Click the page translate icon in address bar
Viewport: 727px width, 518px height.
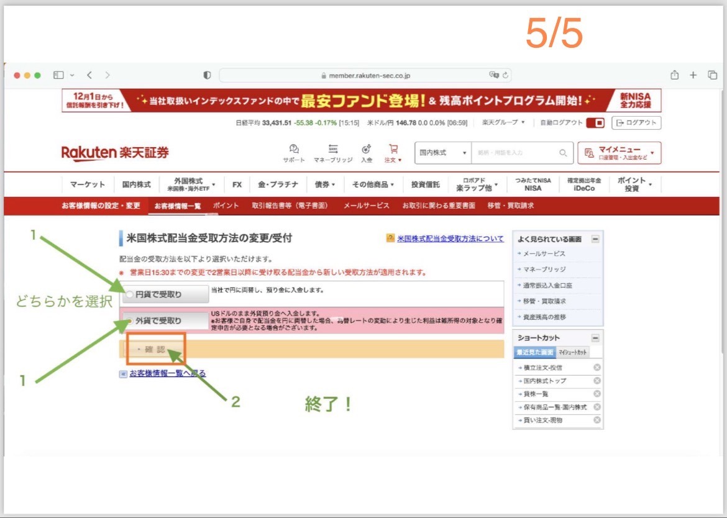[x=494, y=75]
